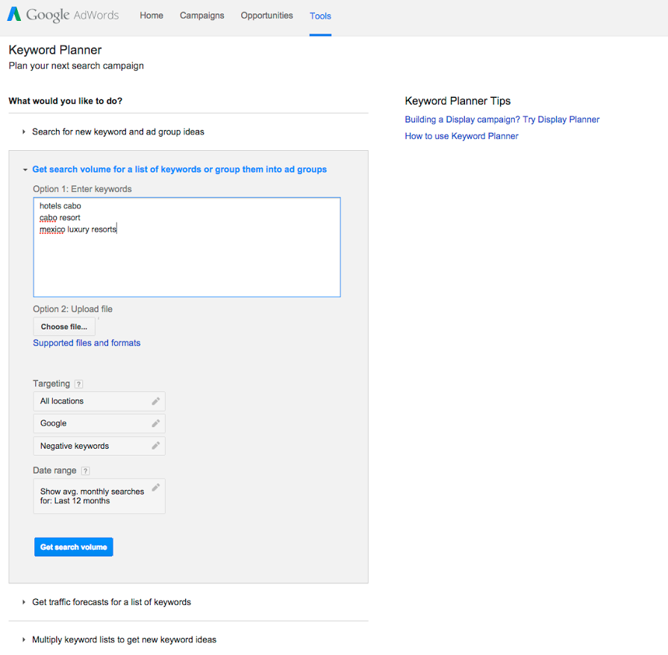
Task: Click pencil icon in date range box
Action: tap(155, 488)
